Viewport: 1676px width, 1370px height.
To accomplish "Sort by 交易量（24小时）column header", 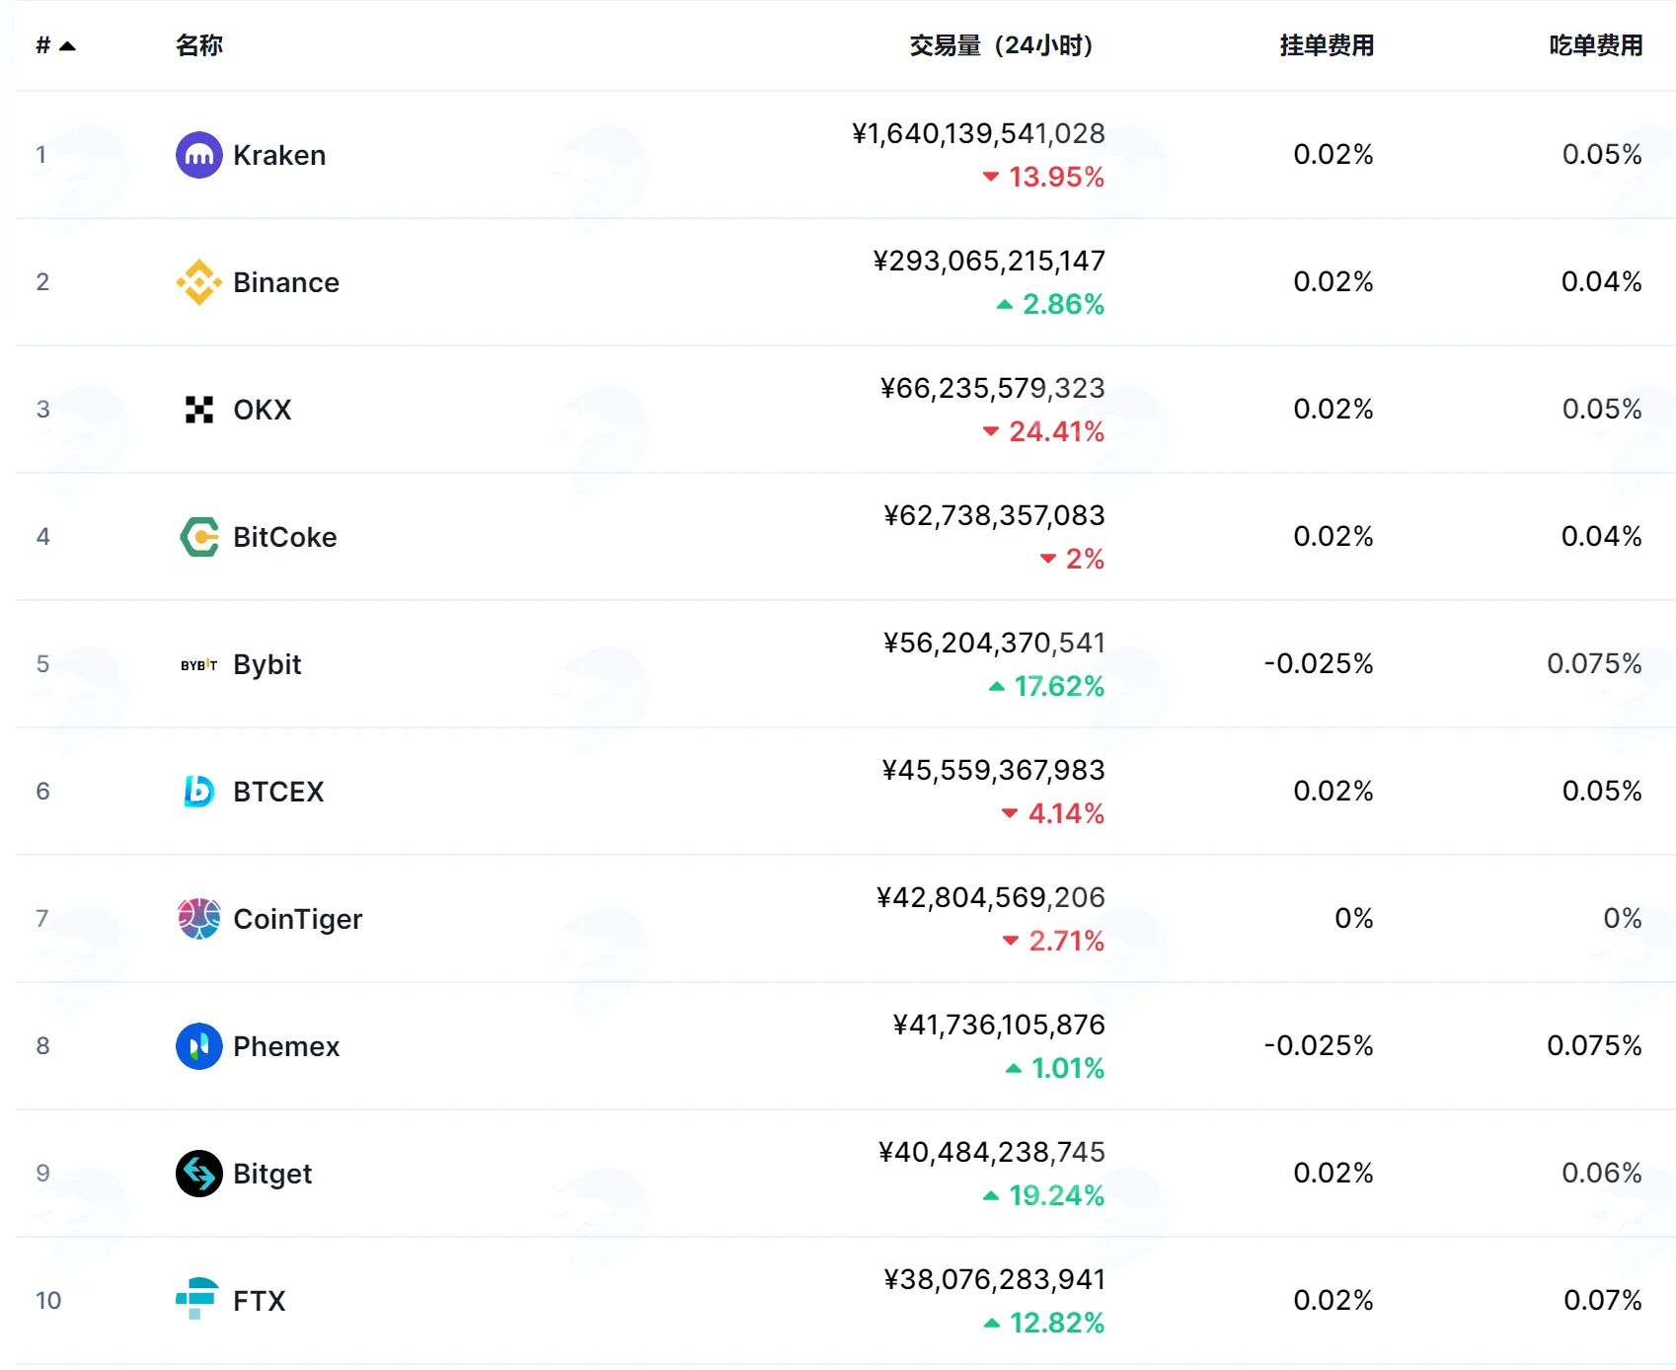I will (x=1001, y=45).
